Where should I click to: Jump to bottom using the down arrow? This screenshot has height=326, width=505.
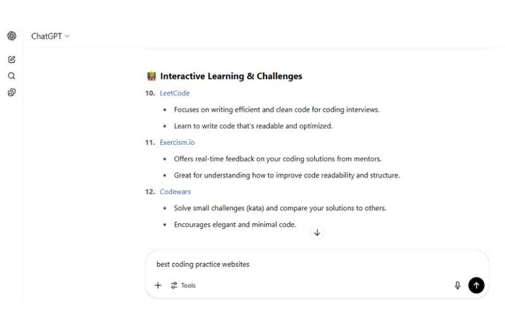[x=317, y=232]
